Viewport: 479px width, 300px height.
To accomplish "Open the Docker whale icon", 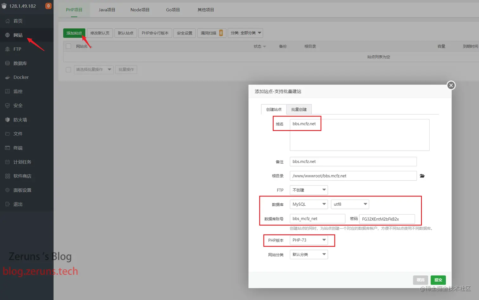I will (x=8, y=77).
